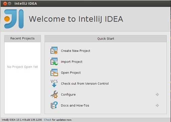
Task: Click the Recent Projects panel header
Action: (x=22, y=38)
